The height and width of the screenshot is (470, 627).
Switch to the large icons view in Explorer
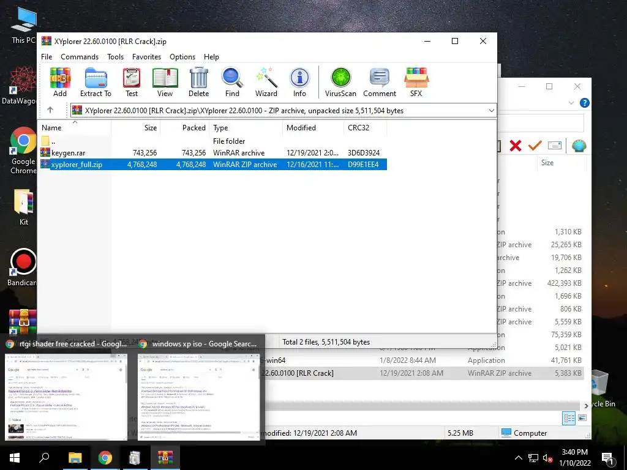tap(583, 418)
